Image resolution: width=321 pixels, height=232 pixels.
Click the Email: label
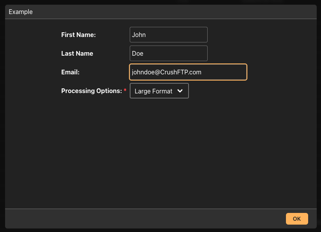(x=70, y=72)
